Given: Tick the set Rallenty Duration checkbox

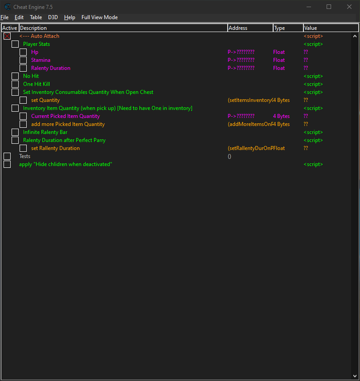Looking at the screenshot, I should click(x=23, y=148).
